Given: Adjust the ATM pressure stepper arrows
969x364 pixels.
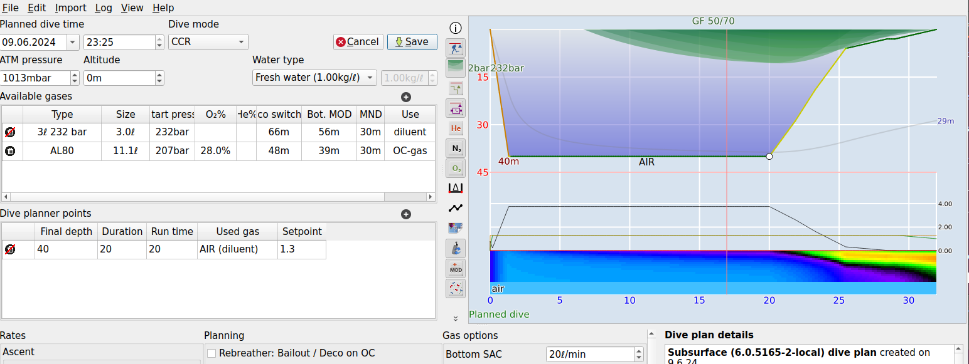Looking at the screenshot, I should click(x=75, y=78).
